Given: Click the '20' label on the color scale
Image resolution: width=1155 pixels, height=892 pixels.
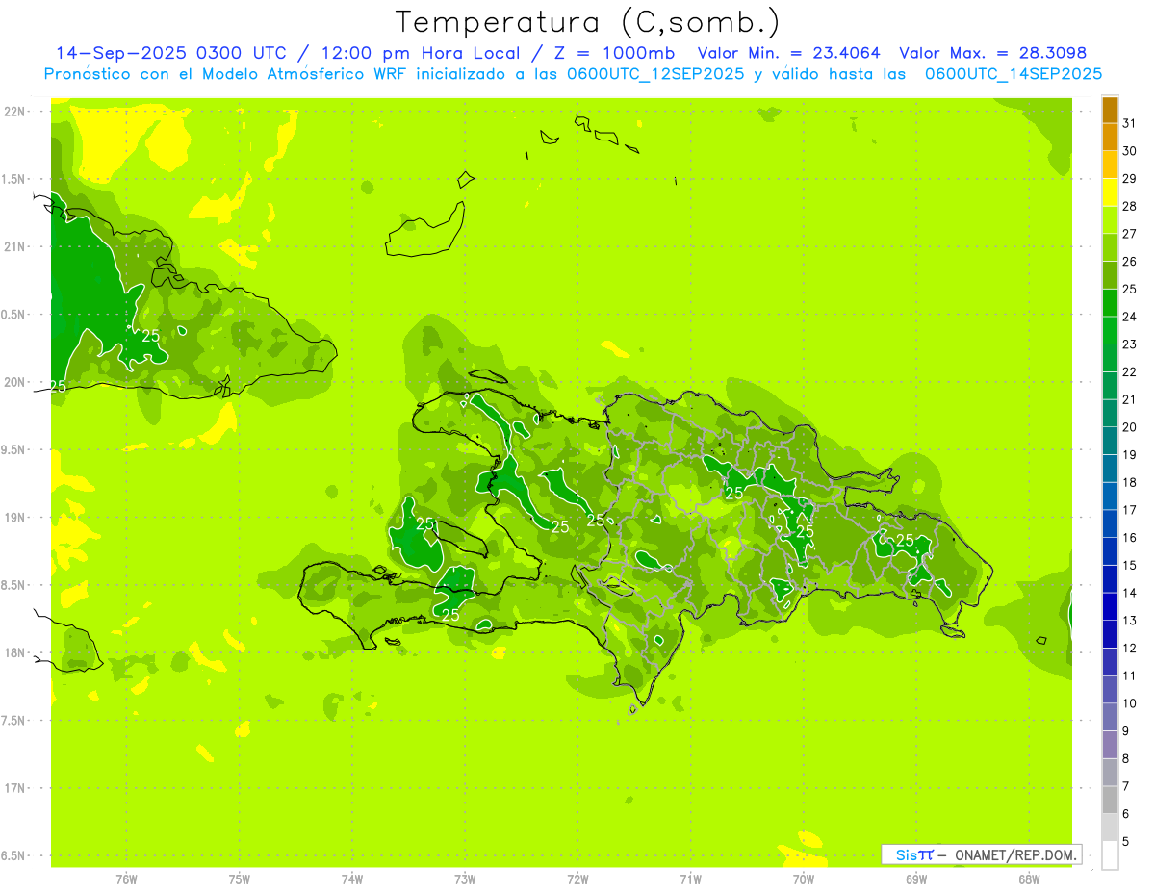Looking at the screenshot, I should point(1129,427).
